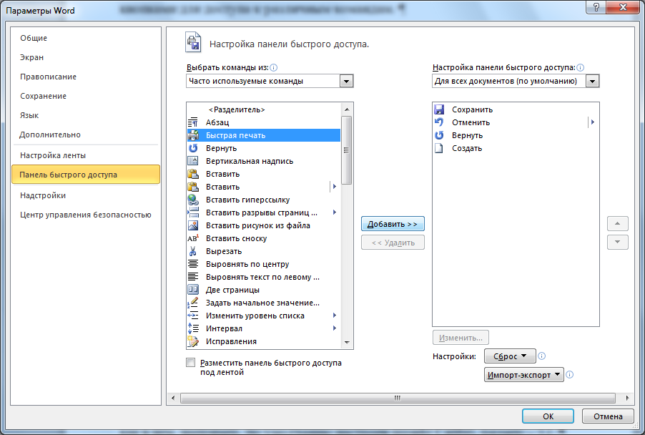The height and width of the screenshot is (435, 645).
Task: Click the Добавить >> button
Action: click(x=393, y=224)
